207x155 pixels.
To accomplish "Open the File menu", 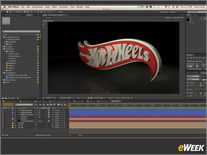I will pos(23,7).
